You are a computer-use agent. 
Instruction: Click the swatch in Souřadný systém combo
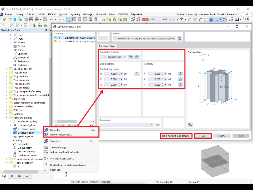(102, 57)
